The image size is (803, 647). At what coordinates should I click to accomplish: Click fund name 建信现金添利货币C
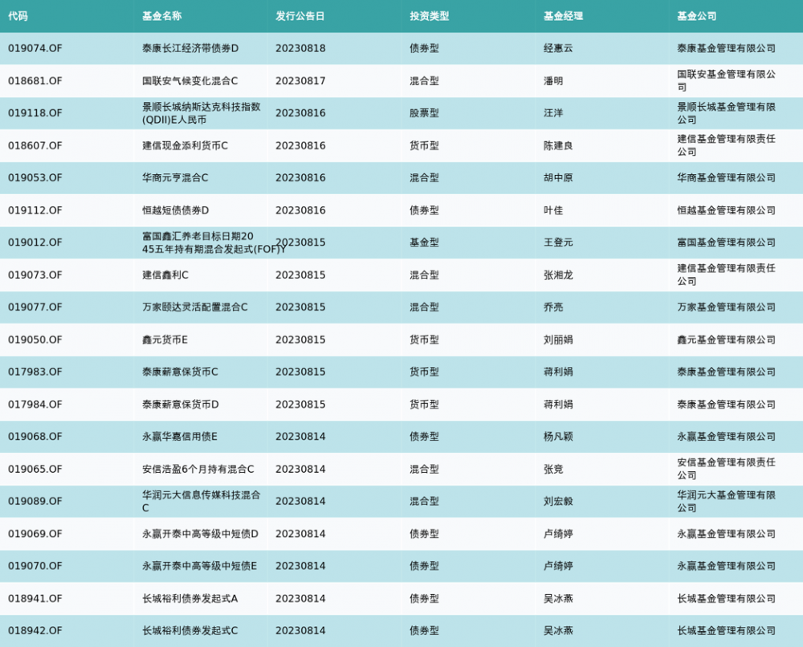point(185,145)
